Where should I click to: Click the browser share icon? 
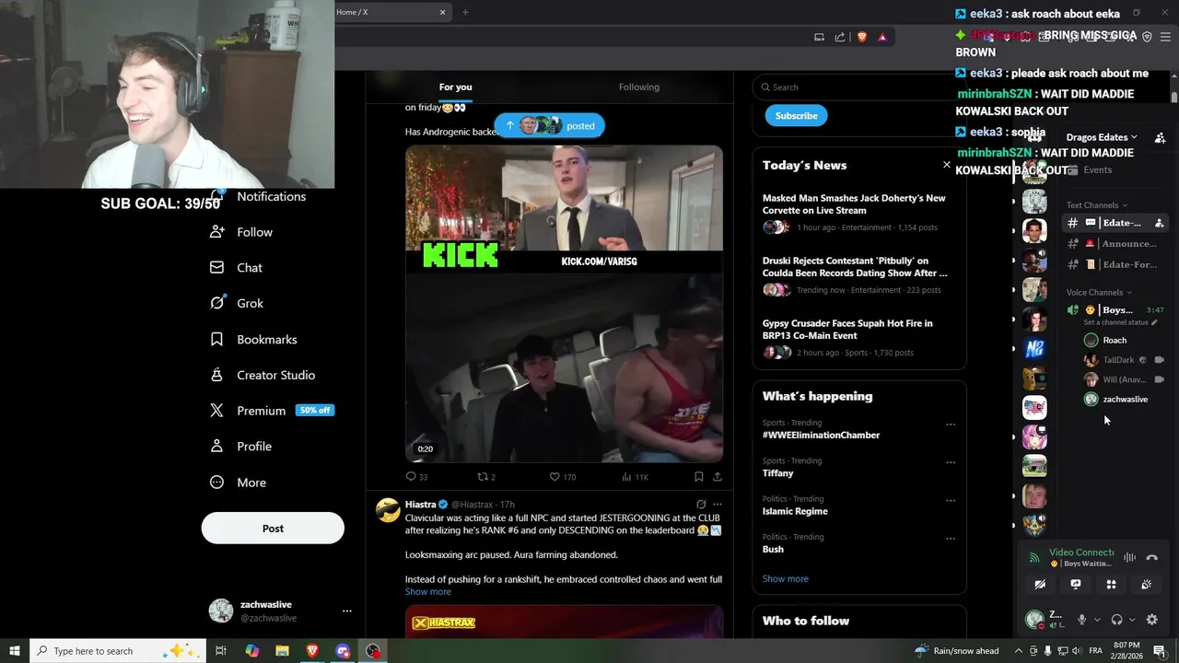point(840,37)
